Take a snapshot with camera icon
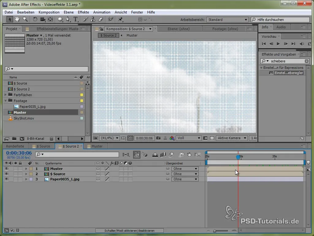The height and width of the screenshot is (236, 314). (x=159, y=138)
